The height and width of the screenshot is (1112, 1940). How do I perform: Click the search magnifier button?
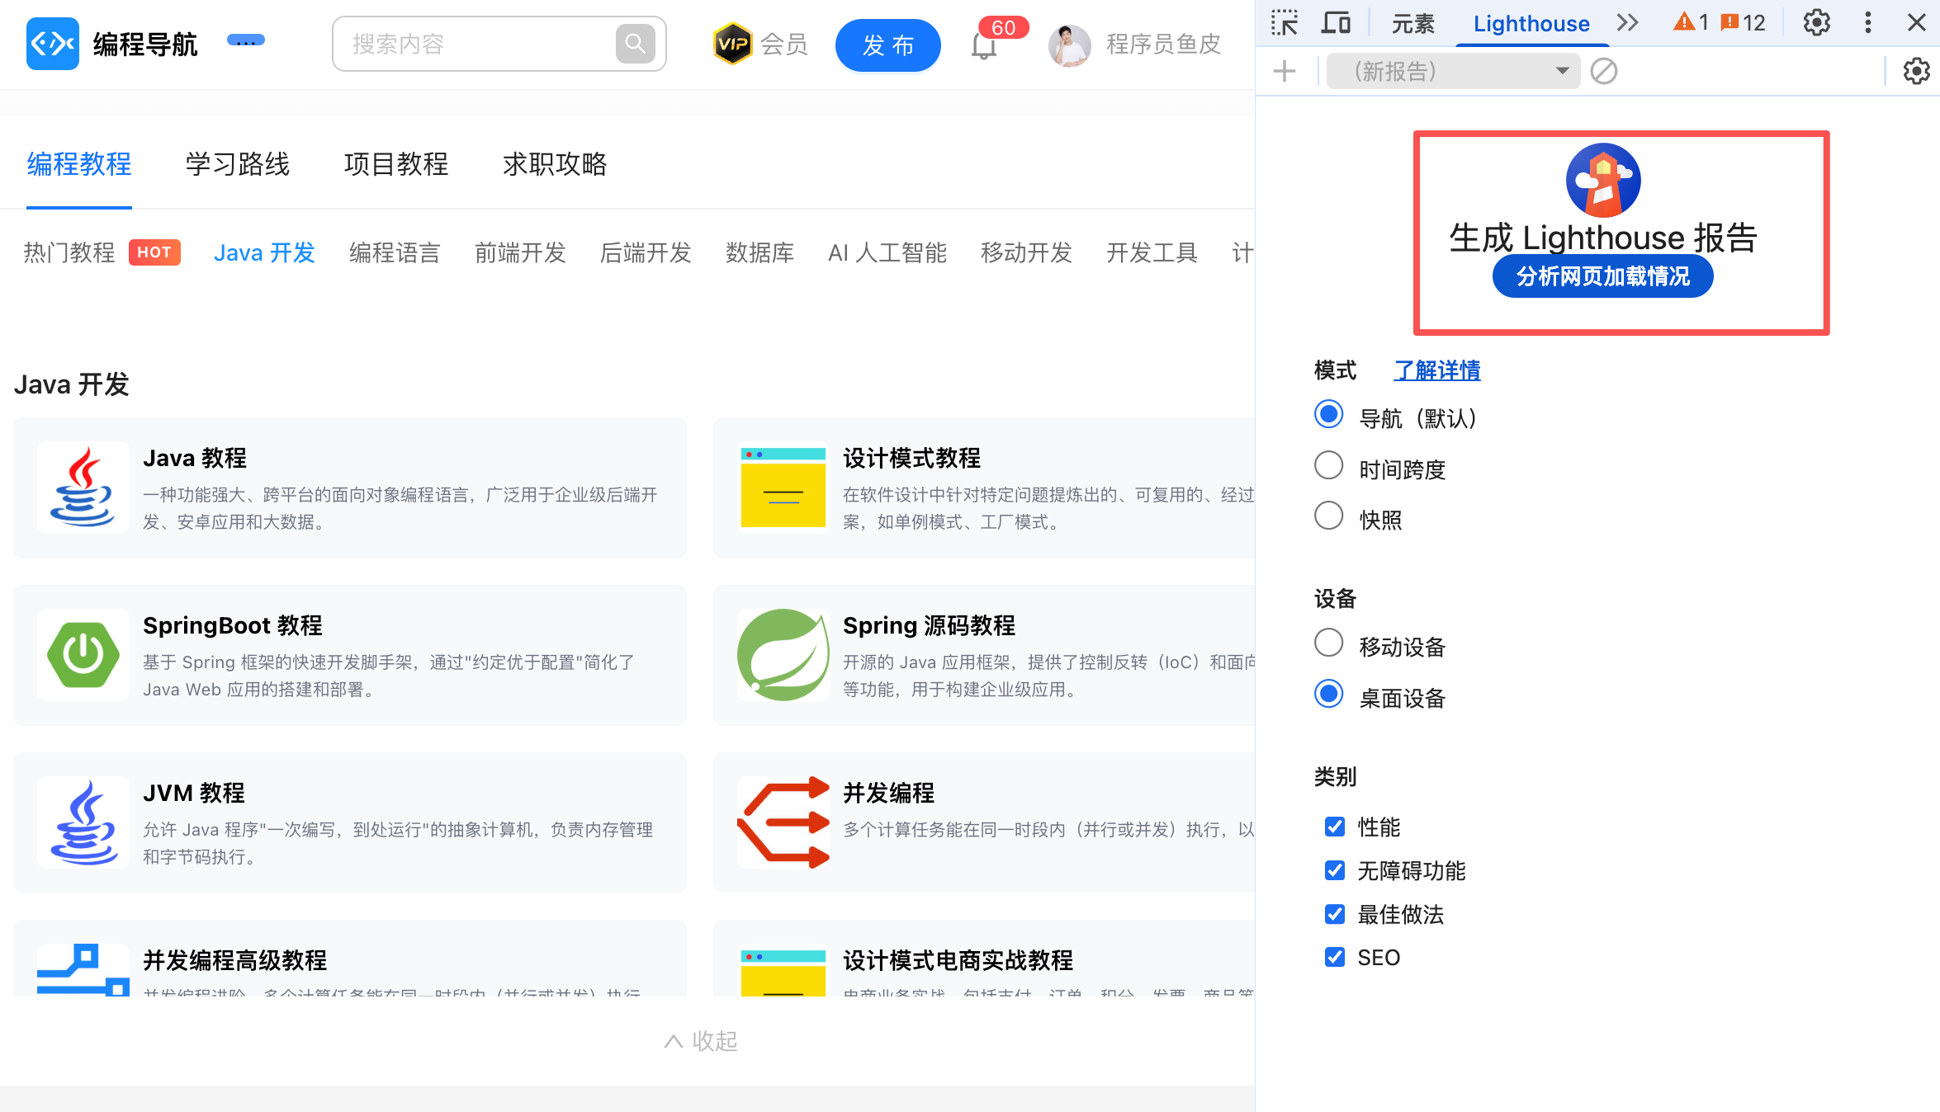click(635, 44)
